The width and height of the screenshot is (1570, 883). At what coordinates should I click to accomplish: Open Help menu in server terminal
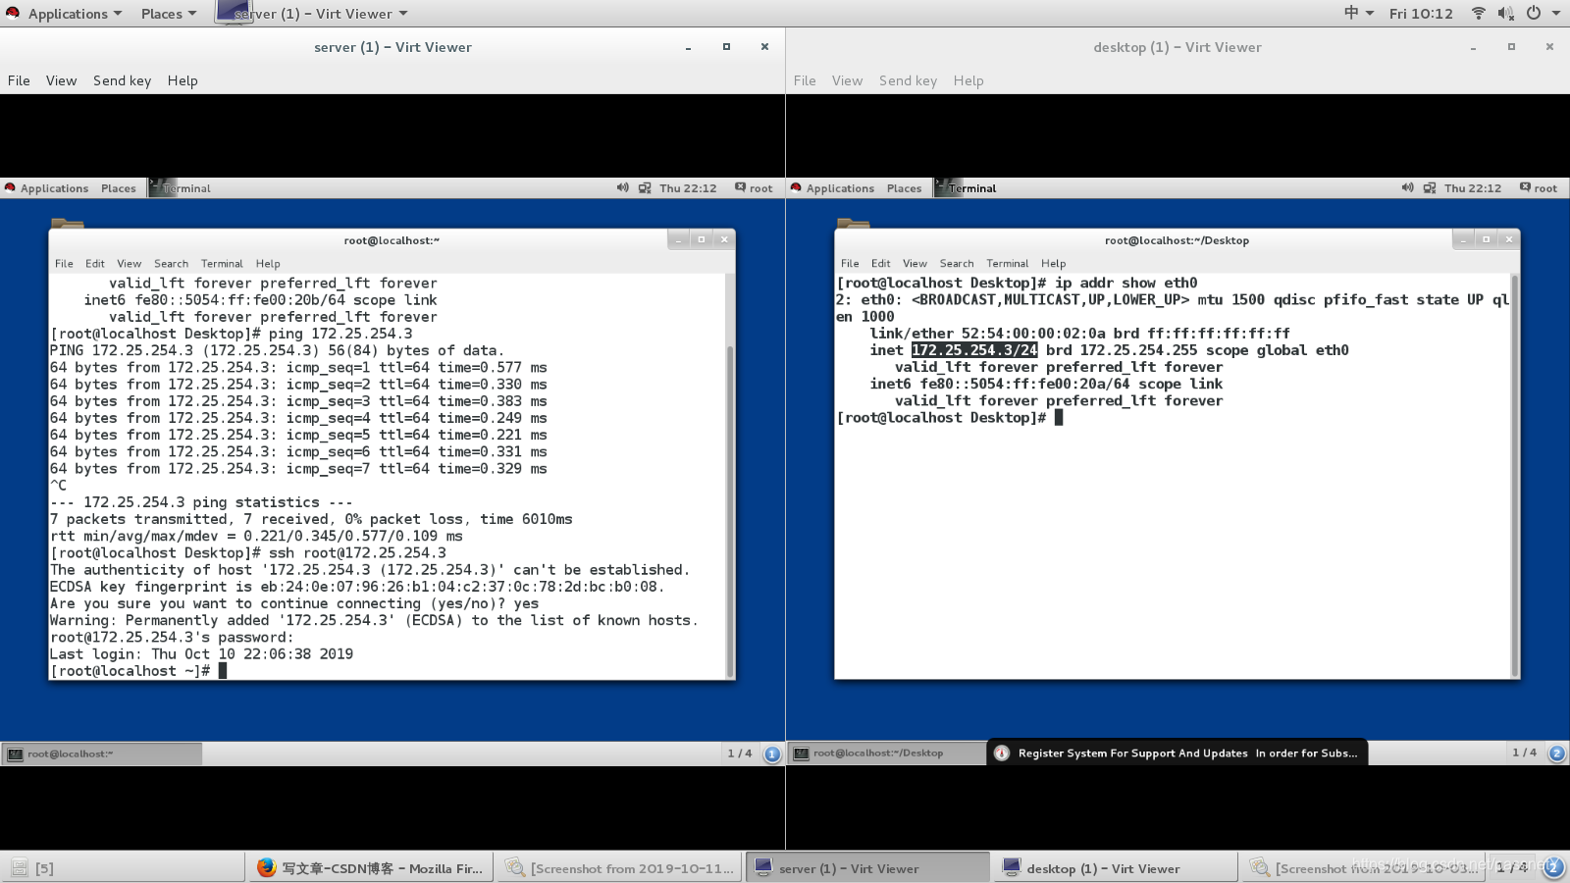[268, 263]
